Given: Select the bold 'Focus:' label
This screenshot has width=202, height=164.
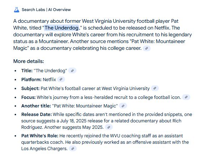Looking at the screenshot, I should click(x=29, y=97).
